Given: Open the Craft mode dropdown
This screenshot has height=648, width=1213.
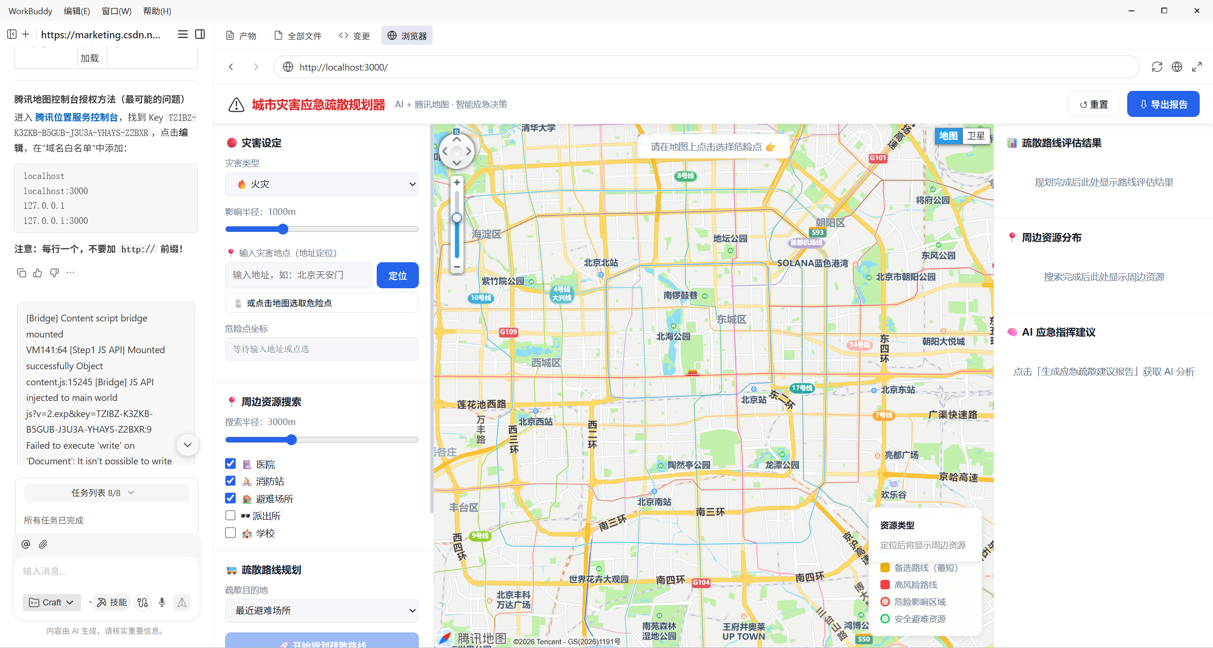Looking at the screenshot, I should pos(52,602).
